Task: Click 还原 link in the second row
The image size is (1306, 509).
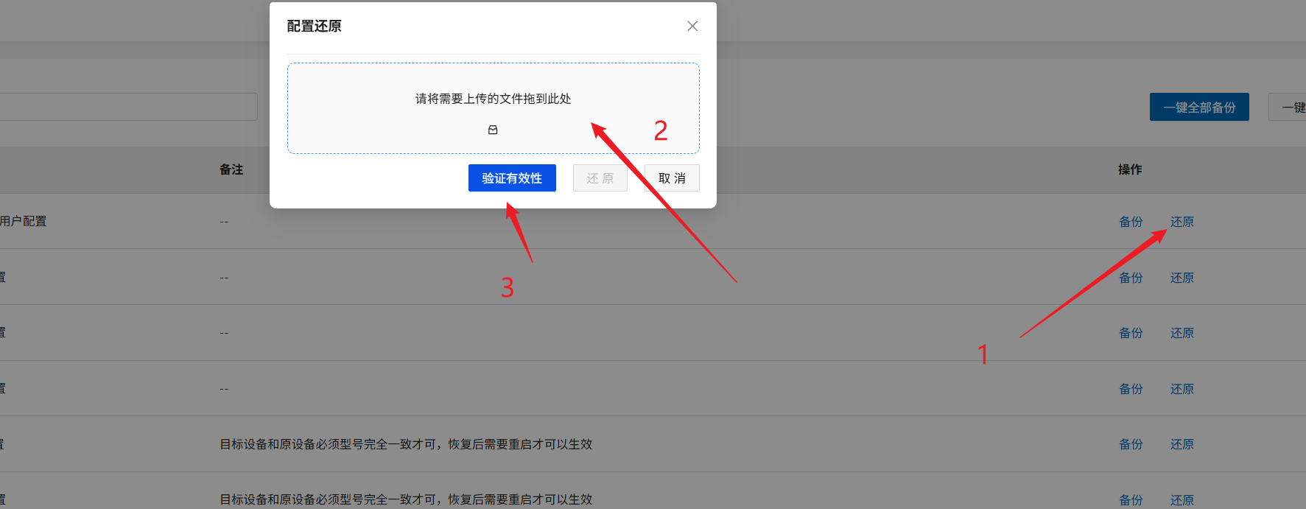Action: point(1182,278)
